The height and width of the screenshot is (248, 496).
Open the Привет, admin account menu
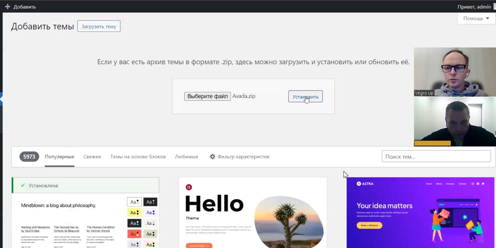coord(474,7)
